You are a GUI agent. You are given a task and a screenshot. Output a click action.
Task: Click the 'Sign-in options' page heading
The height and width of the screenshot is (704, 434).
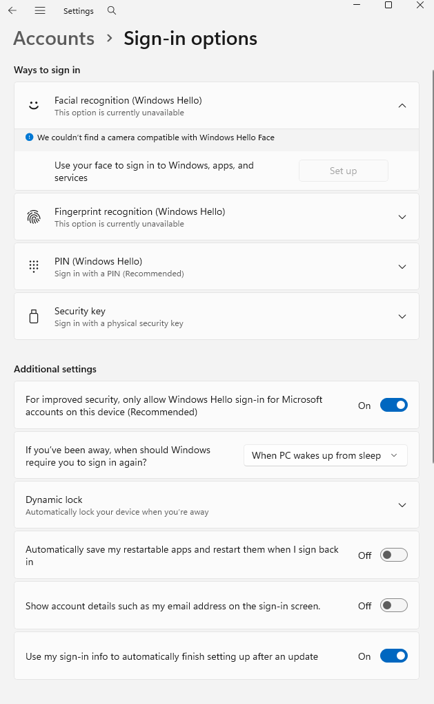tap(190, 39)
